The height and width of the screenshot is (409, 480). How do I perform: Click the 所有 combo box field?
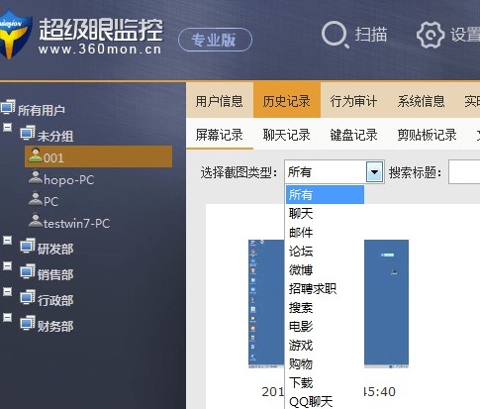coord(335,171)
